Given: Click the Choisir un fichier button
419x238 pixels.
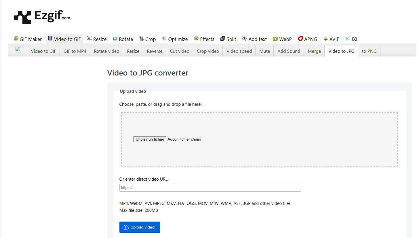Looking at the screenshot, I should (x=150, y=139).
